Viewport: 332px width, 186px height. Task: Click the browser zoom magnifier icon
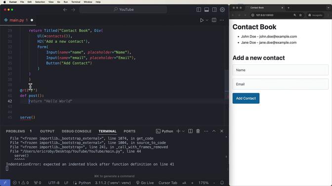click(x=295, y=15)
